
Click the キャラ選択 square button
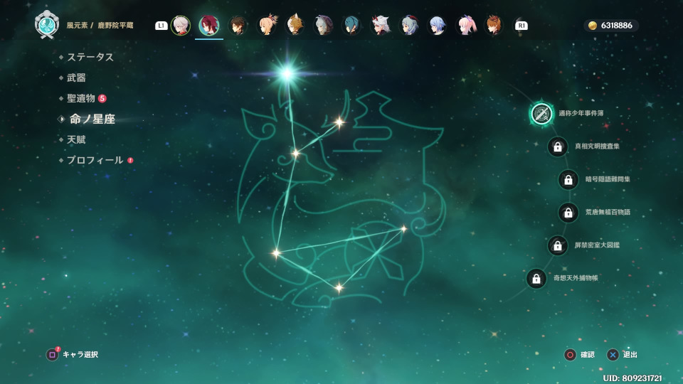52,354
